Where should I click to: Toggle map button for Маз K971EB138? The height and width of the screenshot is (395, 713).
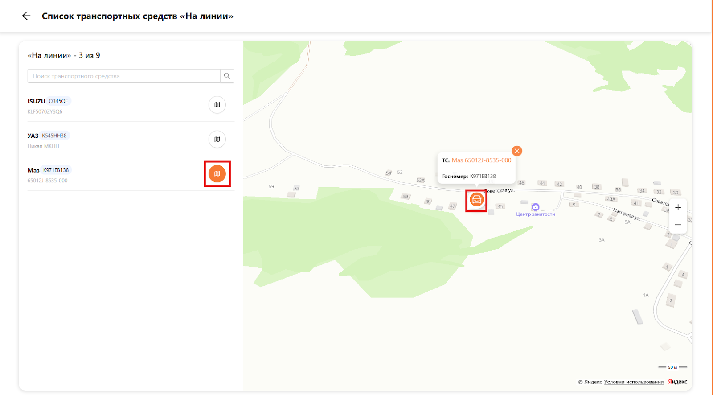pyautogui.click(x=217, y=174)
